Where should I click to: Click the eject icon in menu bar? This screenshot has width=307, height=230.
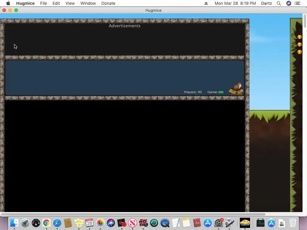(206, 3)
